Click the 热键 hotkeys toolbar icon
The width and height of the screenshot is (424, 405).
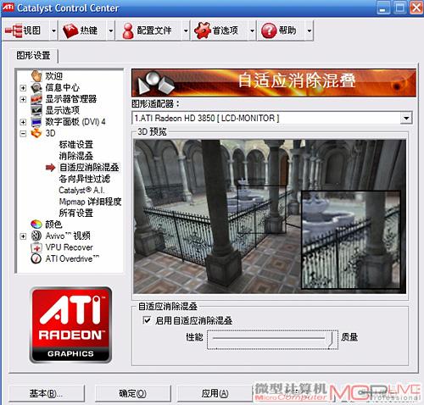[x=70, y=31]
